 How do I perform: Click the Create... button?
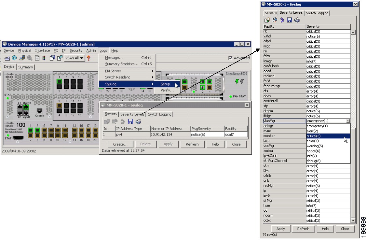pos(120,144)
